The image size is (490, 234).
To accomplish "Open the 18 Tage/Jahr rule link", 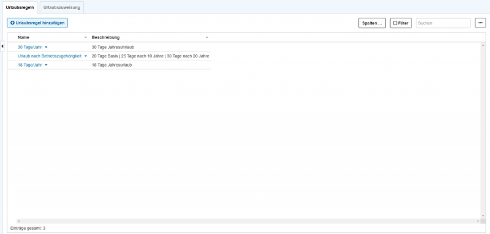I will click(29, 65).
